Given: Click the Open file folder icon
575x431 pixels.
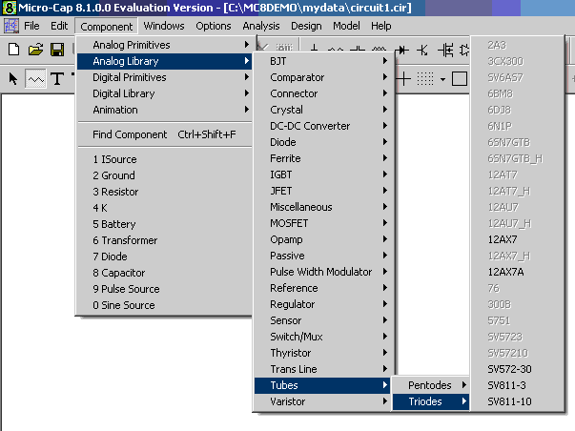Looking at the screenshot, I should tap(35, 50).
